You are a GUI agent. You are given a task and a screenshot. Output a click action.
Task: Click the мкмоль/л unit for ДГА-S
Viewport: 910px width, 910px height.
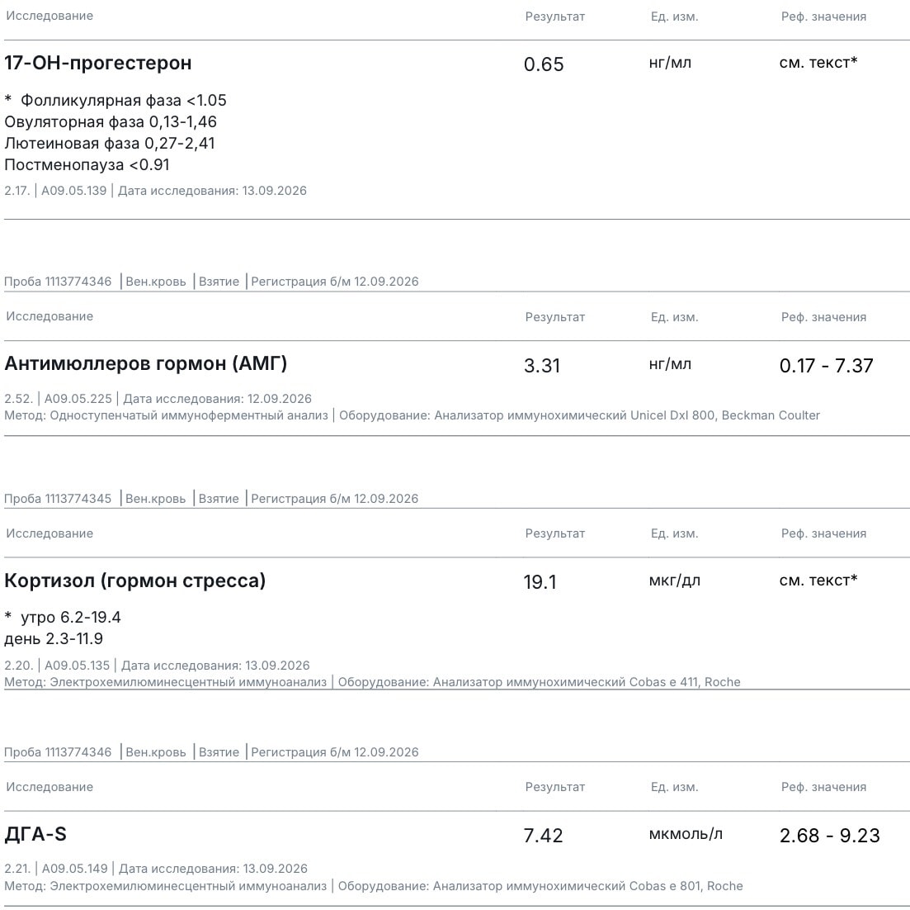pos(686,835)
